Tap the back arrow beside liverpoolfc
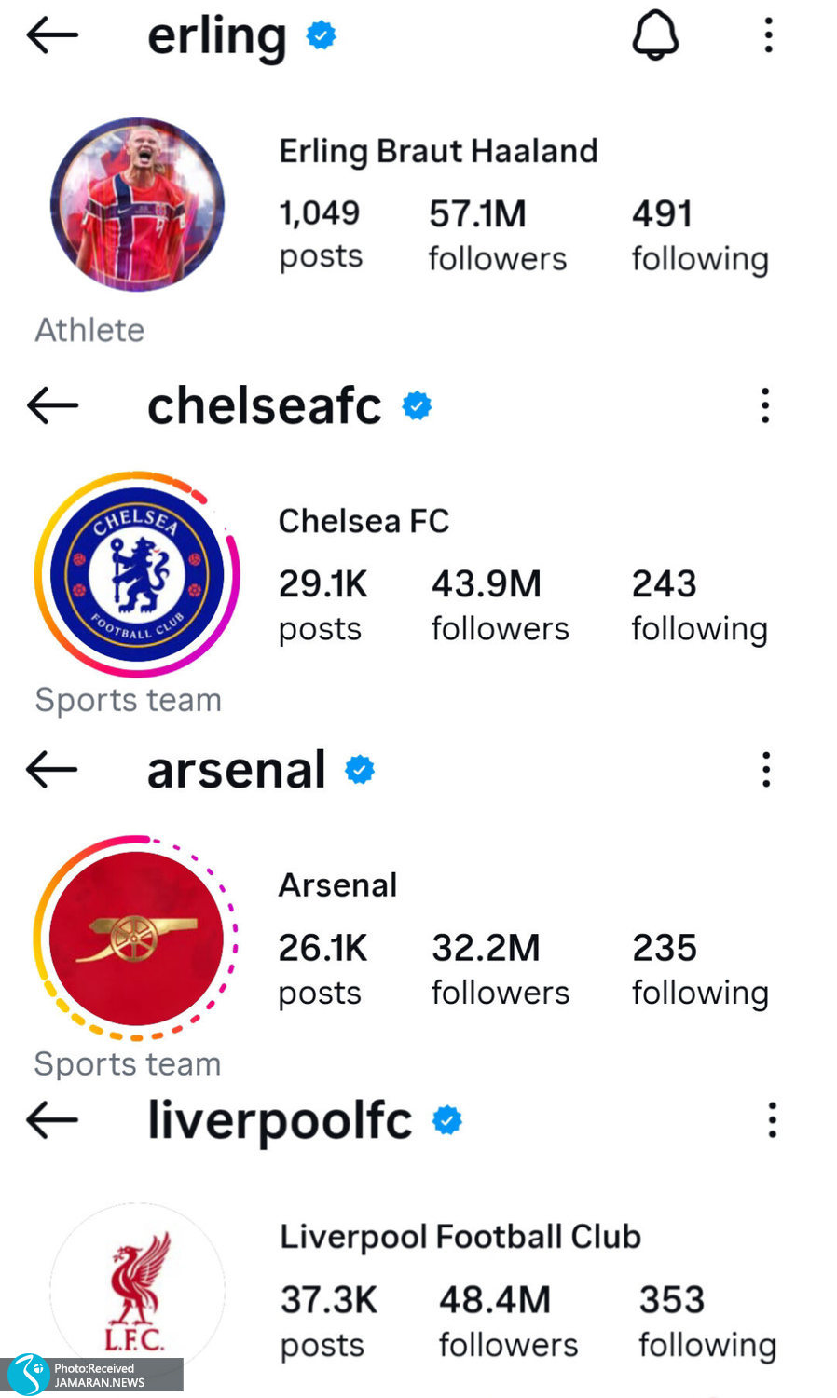The width and height of the screenshot is (837, 1398). pyautogui.click(x=52, y=1119)
